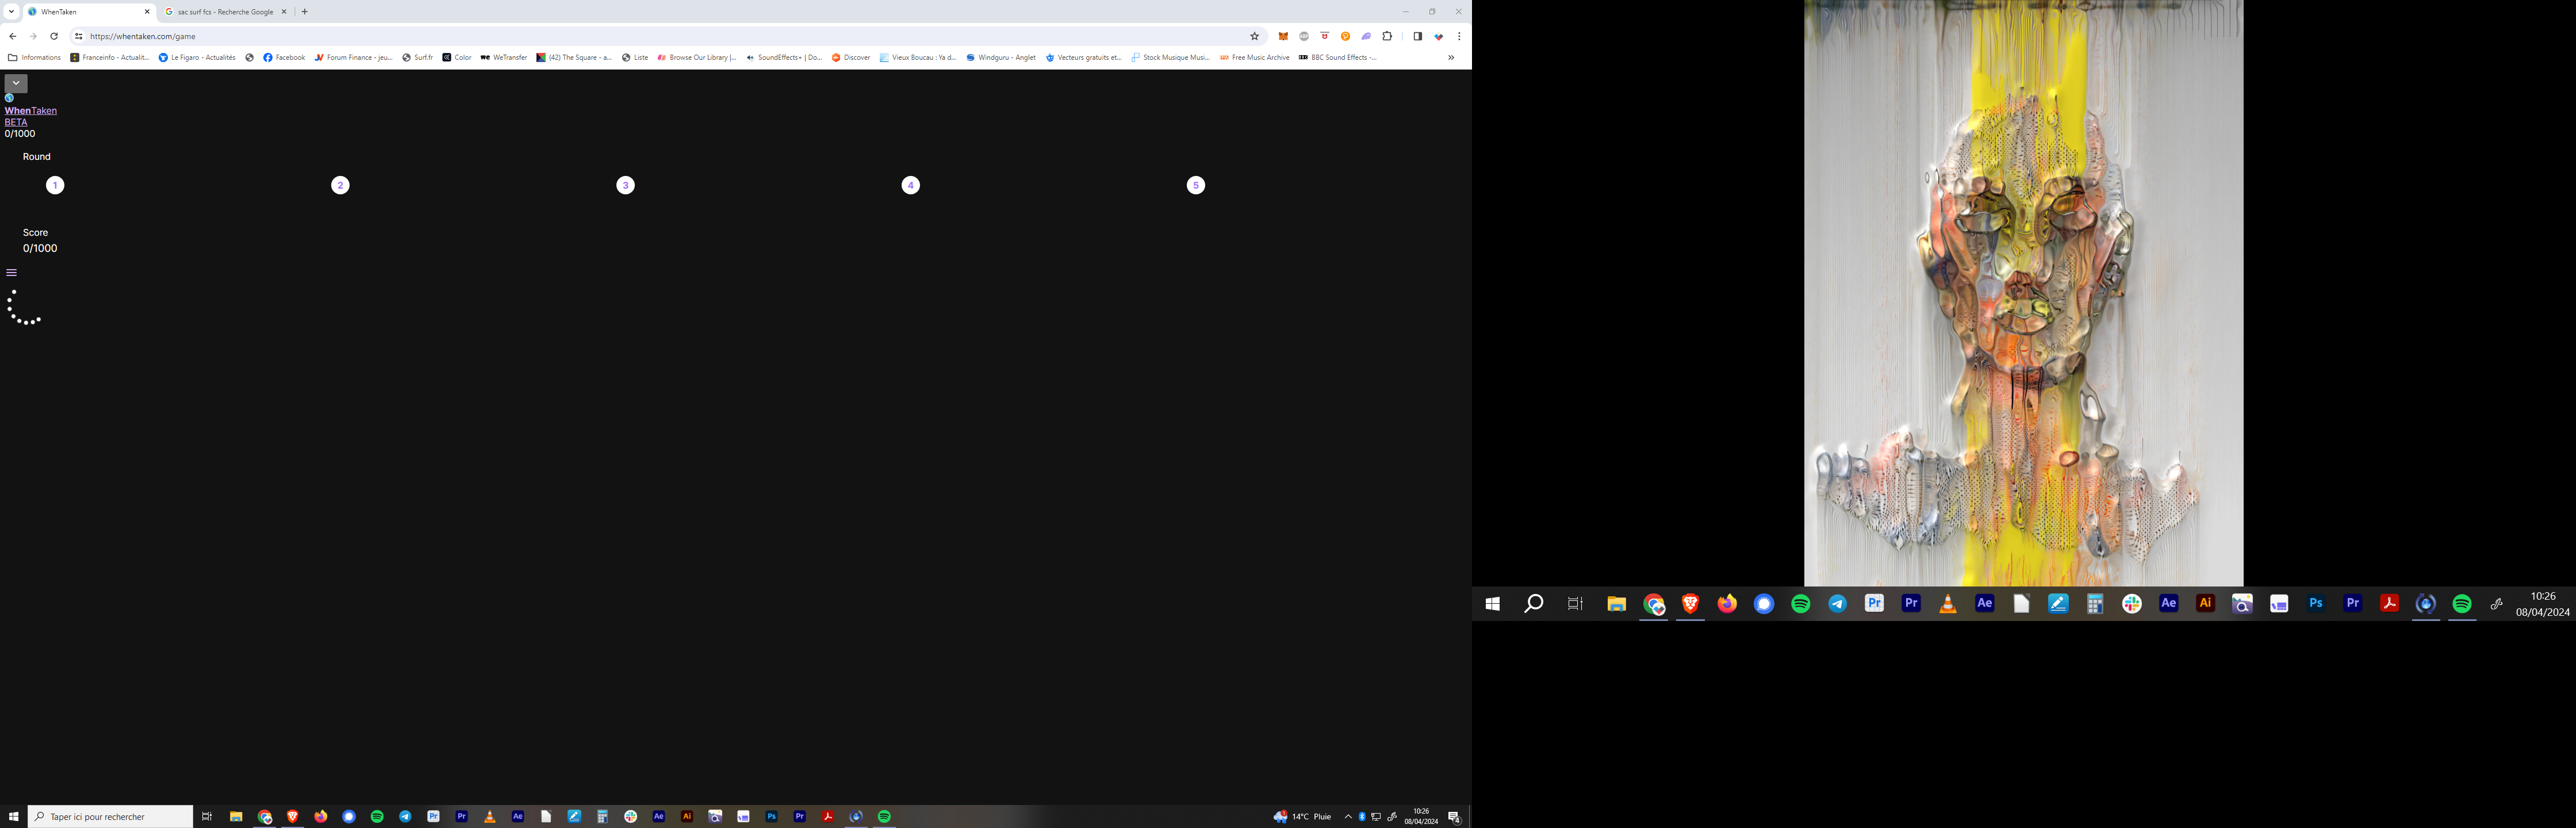Open Start menu on primary taskbar
Screen dimensions: 2576x828
point(14,817)
